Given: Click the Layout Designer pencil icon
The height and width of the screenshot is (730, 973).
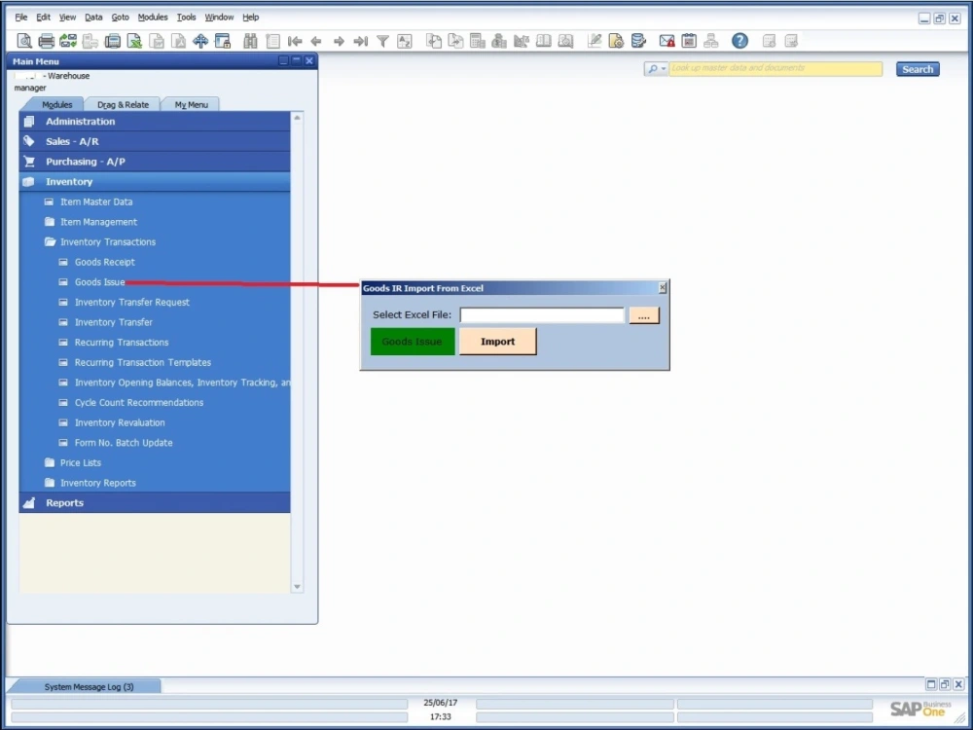Looking at the screenshot, I should [595, 41].
